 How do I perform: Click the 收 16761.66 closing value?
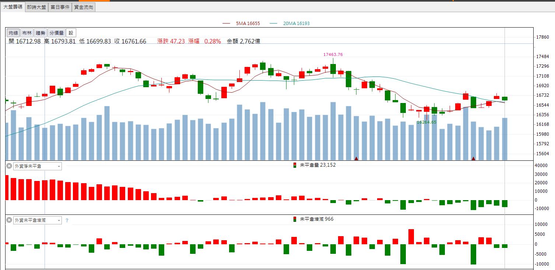pyautogui.click(x=130, y=41)
